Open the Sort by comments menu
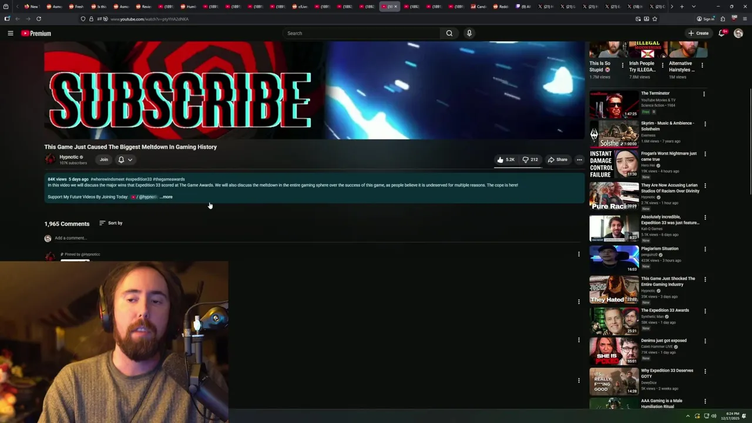This screenshot has height=423, width=752. (111, 223)
